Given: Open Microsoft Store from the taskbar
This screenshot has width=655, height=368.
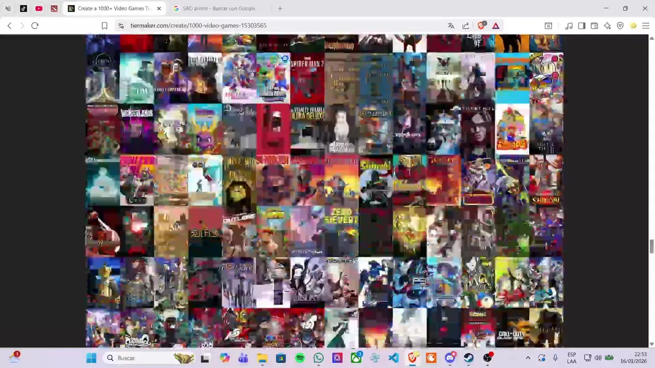Looking at the screenshot, I should coord(281,358).
